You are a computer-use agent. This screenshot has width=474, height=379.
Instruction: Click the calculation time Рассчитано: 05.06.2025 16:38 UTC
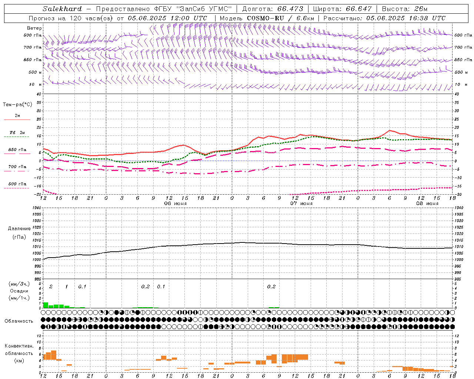(x=384, y=18)
